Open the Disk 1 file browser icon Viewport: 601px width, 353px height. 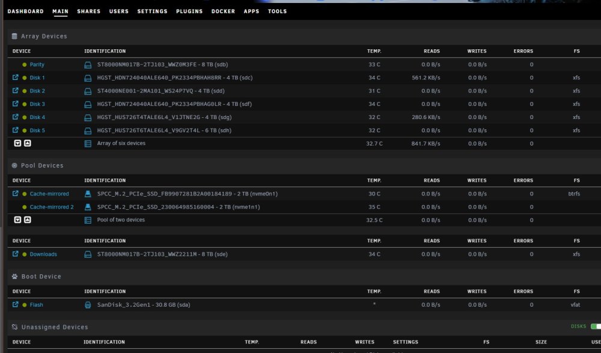click(x=16, y=78)
